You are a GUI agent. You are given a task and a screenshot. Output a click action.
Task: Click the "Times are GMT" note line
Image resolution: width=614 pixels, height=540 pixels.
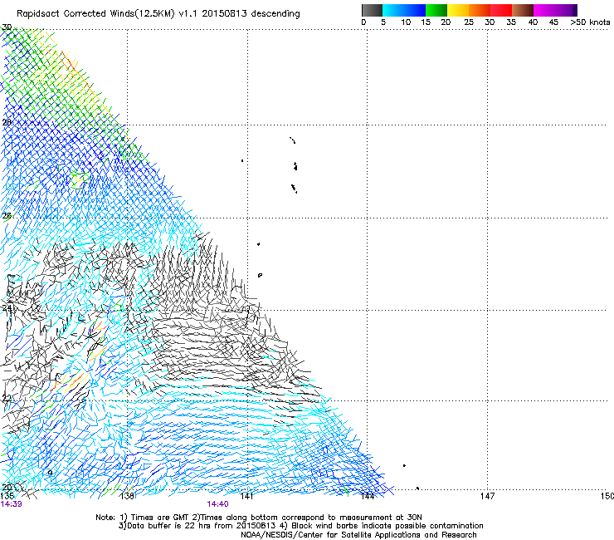click(259, 518)
